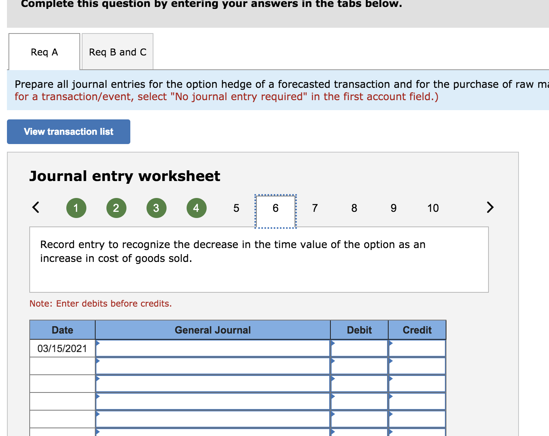Open the Req A tab

click(44, 52)
